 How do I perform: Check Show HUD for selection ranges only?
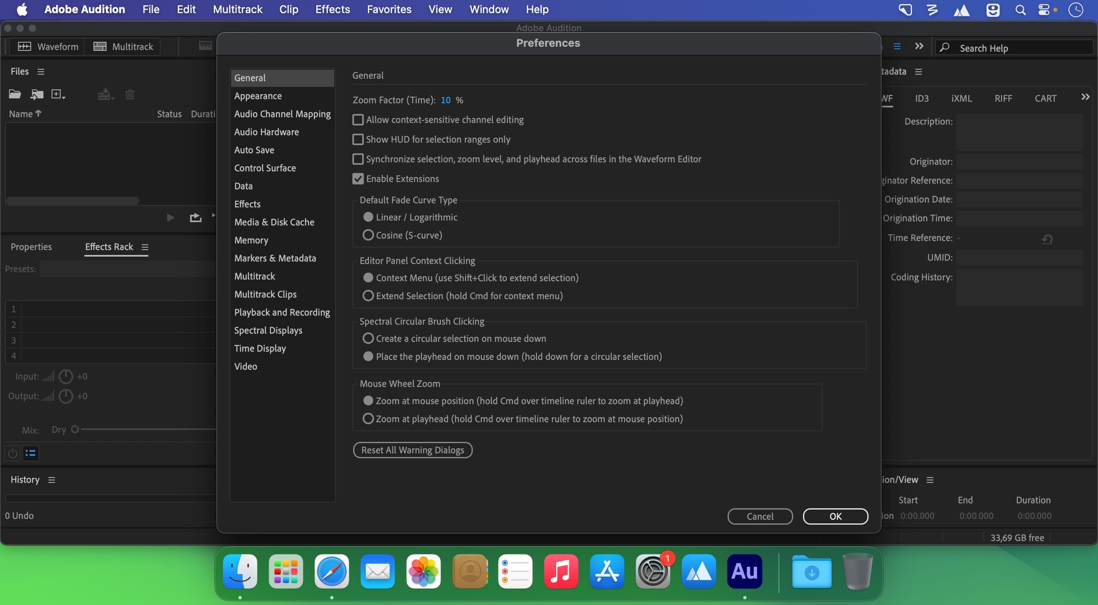(358, 139)
